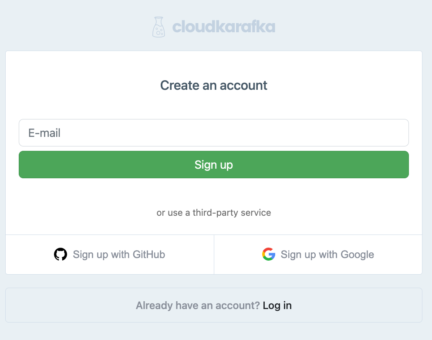Click the "Sign up" label on green button
Viewport: 432px width, 340px height.
pyautogui.click(x=214, y=165)
